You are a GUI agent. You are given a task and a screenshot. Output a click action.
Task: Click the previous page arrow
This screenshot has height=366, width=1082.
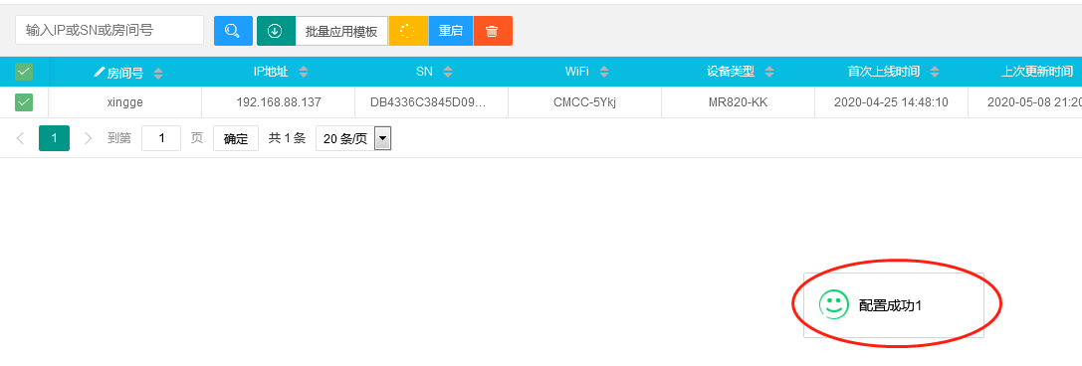point(20,138)
